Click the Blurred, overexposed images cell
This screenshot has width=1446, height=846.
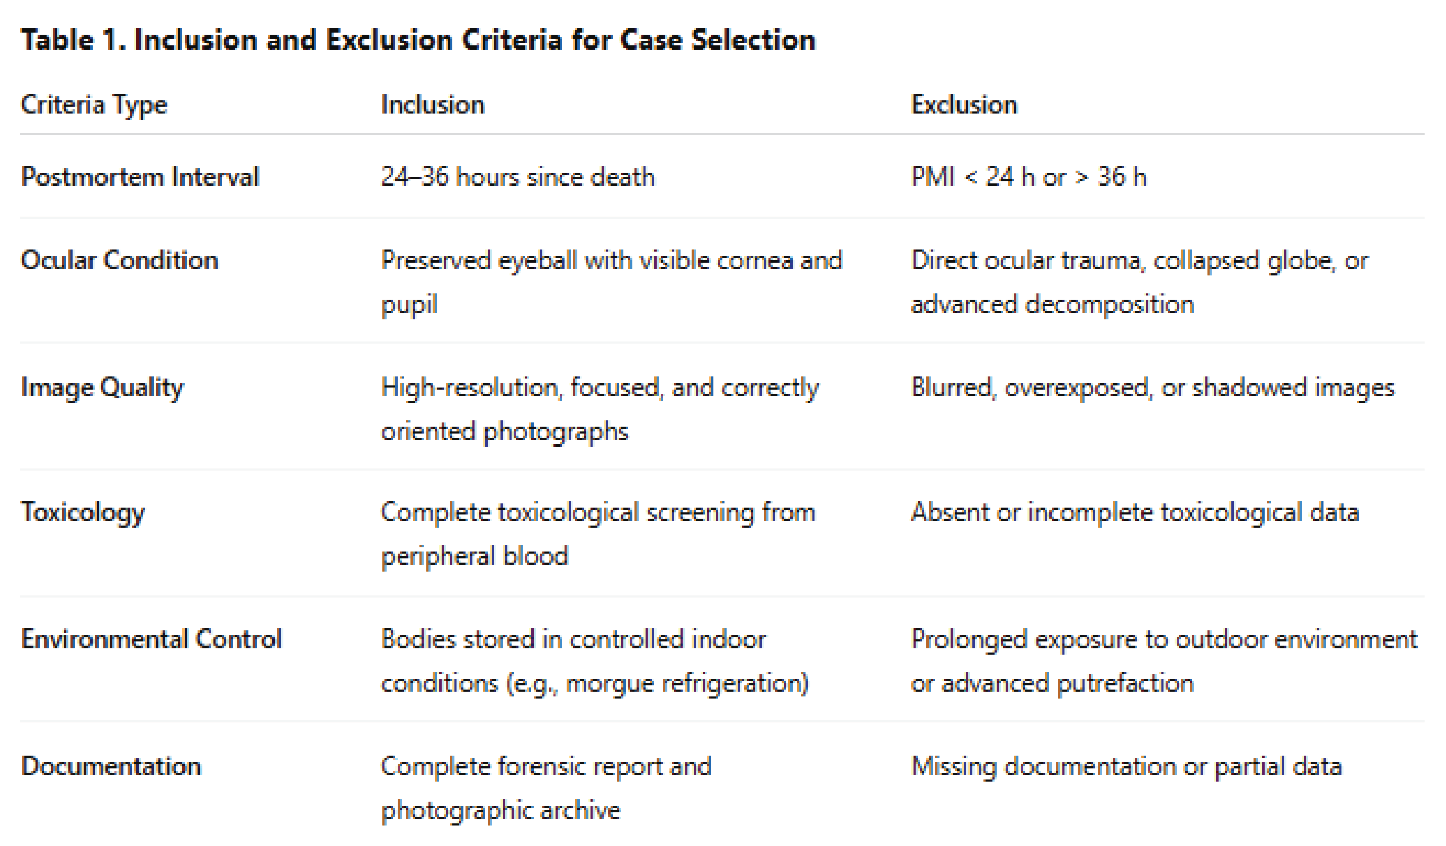1152,388
